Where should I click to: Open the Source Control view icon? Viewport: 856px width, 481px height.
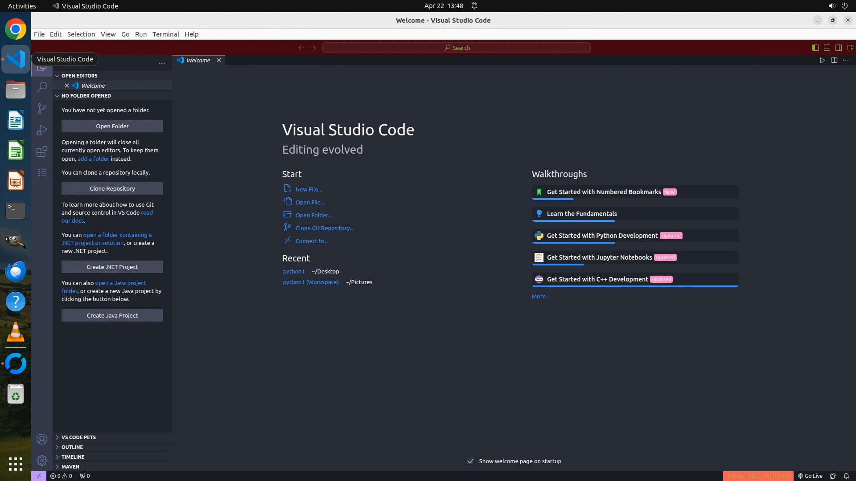[x=42, y=109]
